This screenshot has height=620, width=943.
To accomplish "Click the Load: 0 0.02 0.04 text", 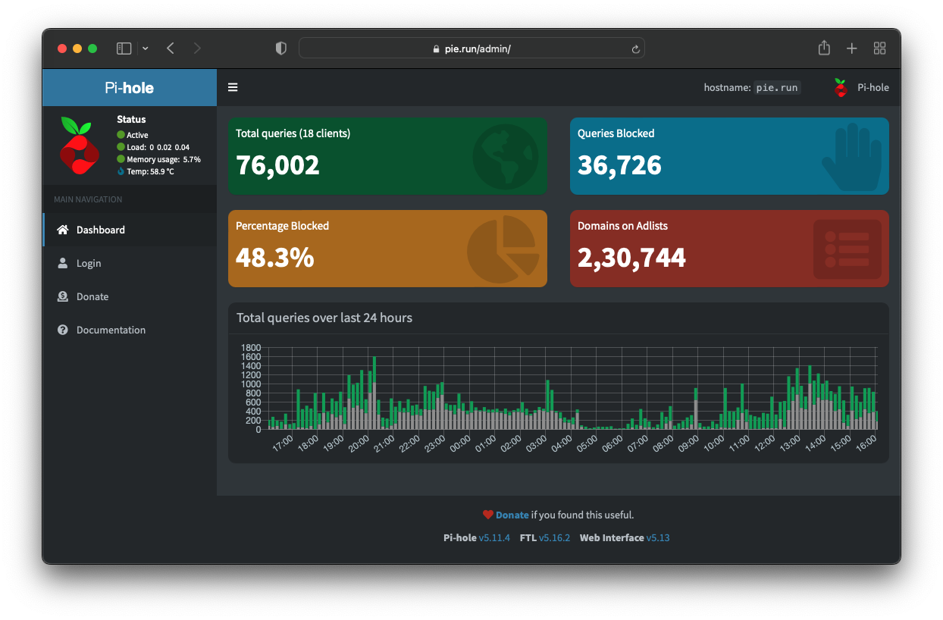I will point(158,147).
